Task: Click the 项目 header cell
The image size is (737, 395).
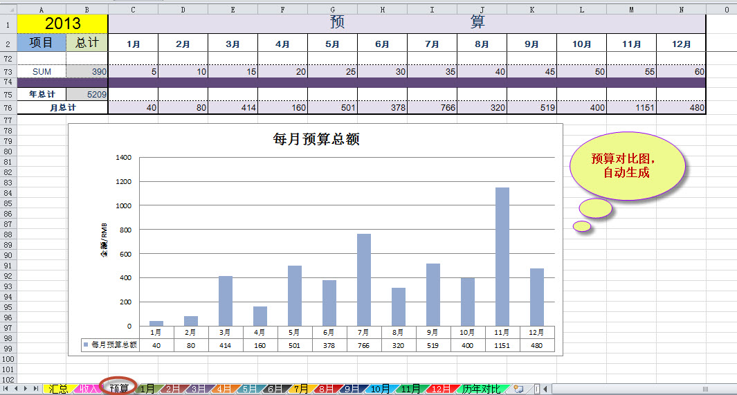Action: coord(42,43)
